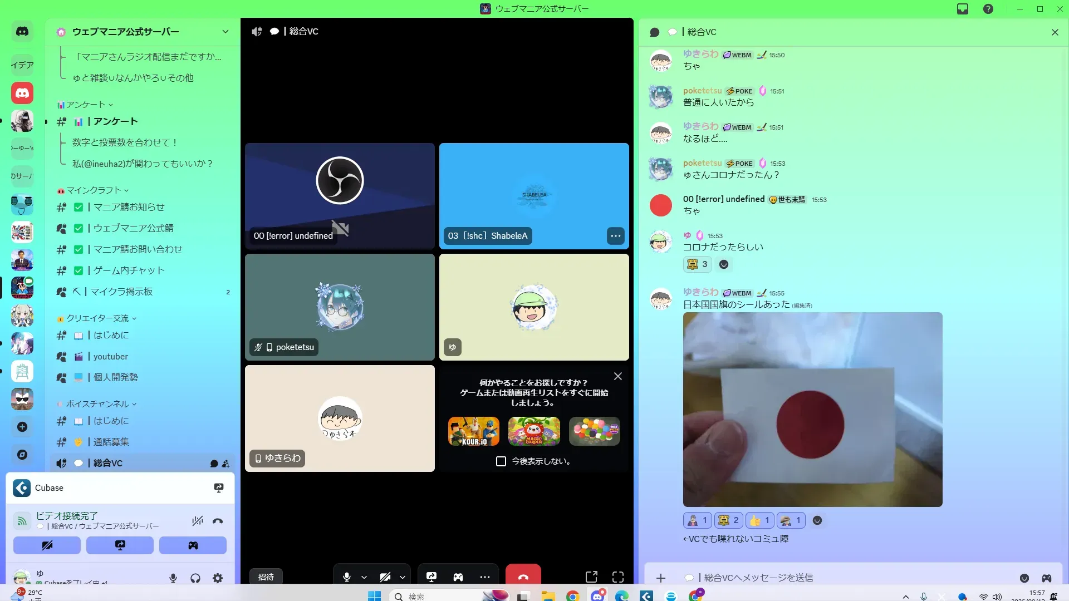Collapse the マインクラフト channel category
This screenshot has height=601, width=1069.
tap(94, 190)
